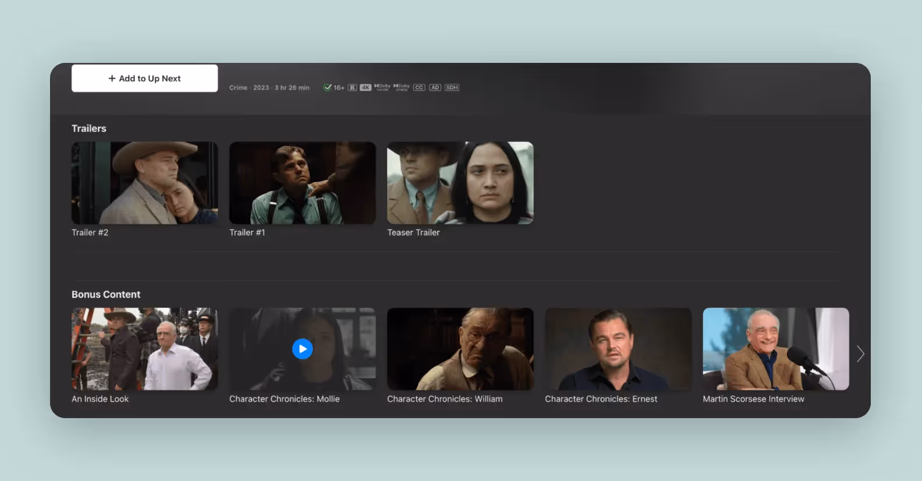Click the SDH subtitles badge
922x481 pixels.
tap(452, 87)
